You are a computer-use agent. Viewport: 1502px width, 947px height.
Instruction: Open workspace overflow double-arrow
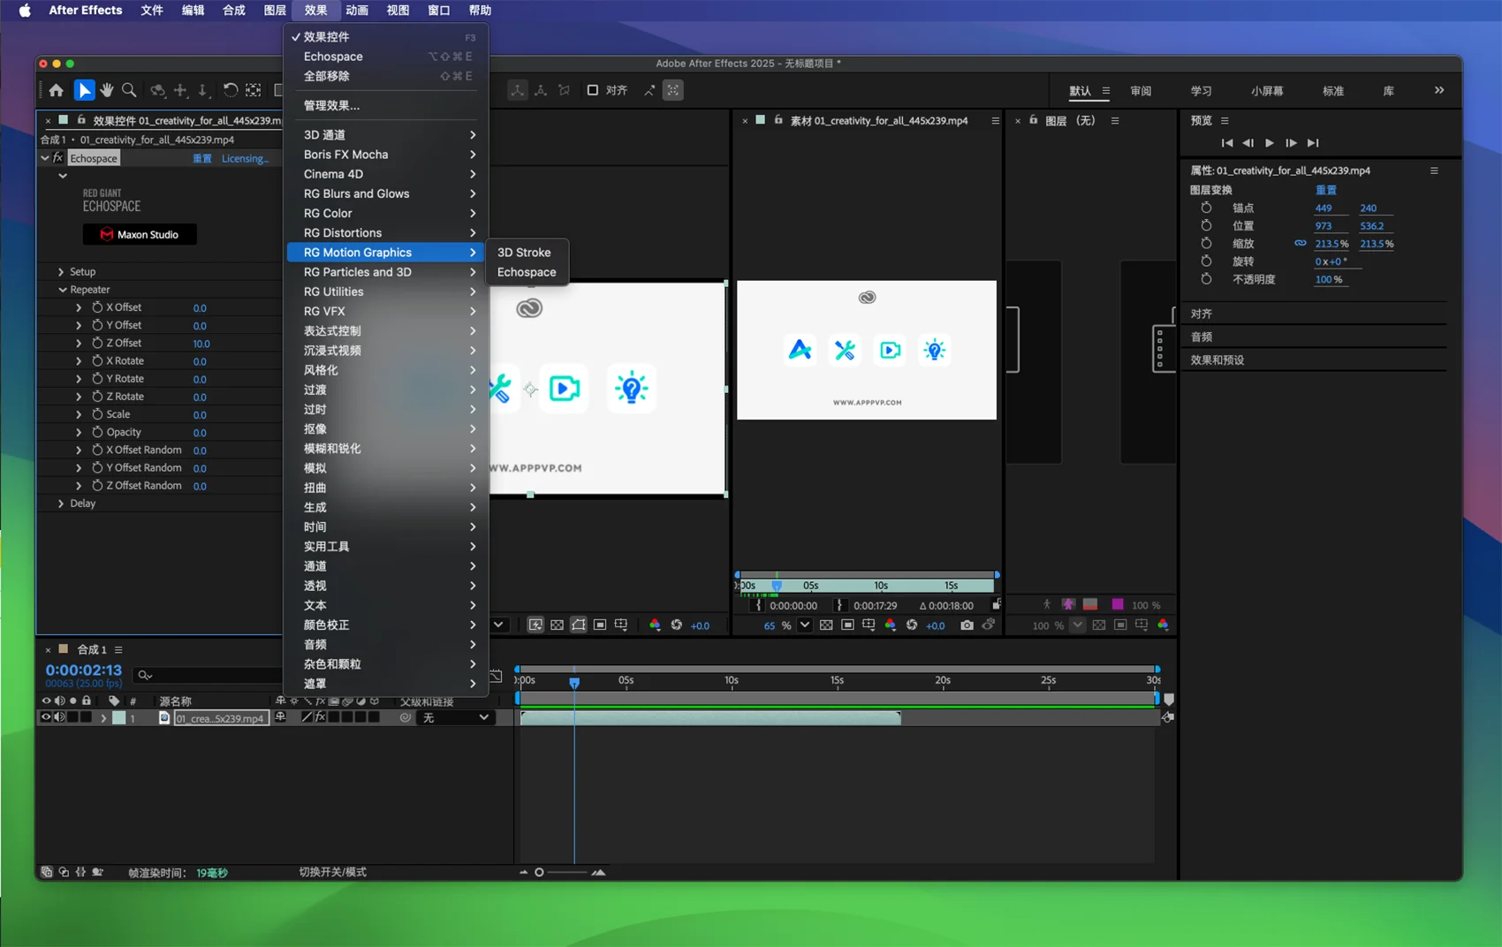click(1439, 90)
